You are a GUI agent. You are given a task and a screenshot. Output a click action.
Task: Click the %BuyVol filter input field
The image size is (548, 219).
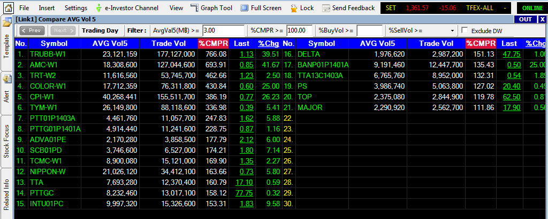(369, 30)
